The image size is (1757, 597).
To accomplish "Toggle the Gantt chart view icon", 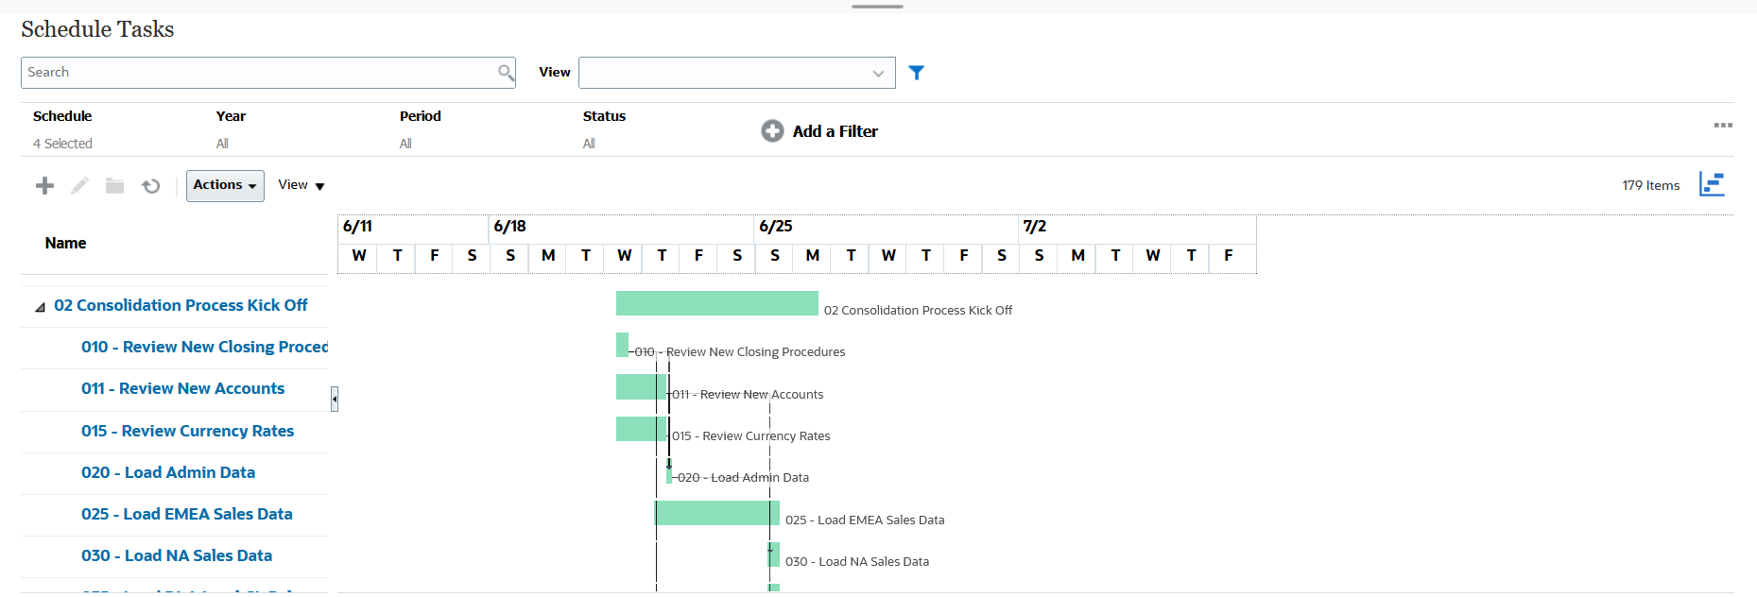I will coord(1712,184).
